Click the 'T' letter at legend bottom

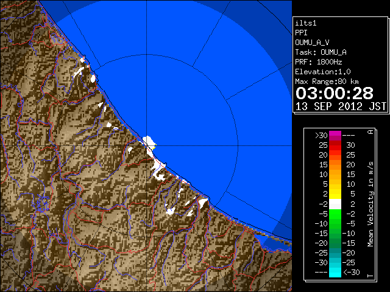(370, 276)
